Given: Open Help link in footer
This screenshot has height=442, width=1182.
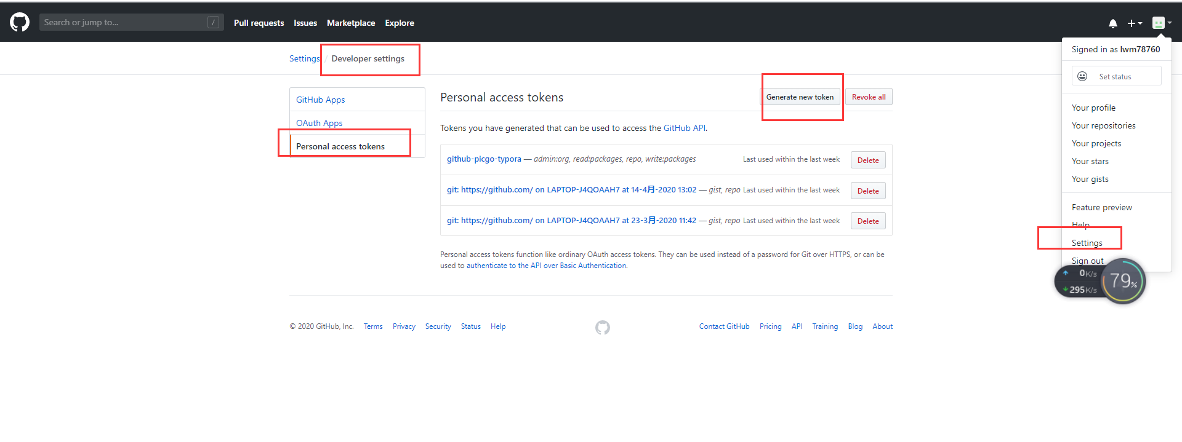Looking at the screenshot, I should 498,326.
